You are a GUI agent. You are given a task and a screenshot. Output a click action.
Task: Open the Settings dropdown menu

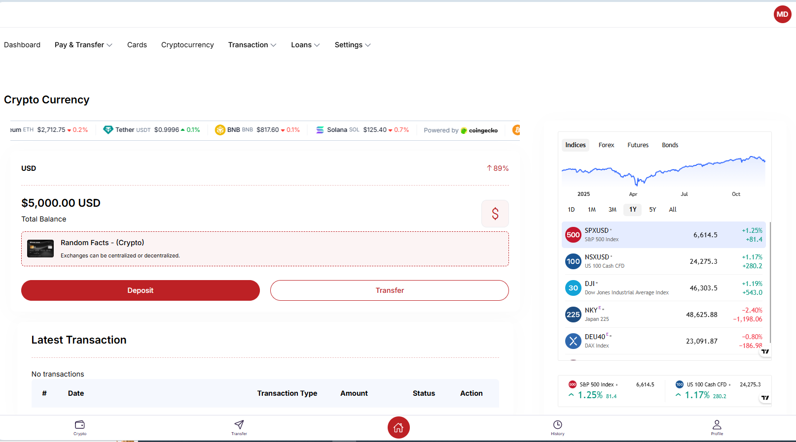click(x=352, y=45)
